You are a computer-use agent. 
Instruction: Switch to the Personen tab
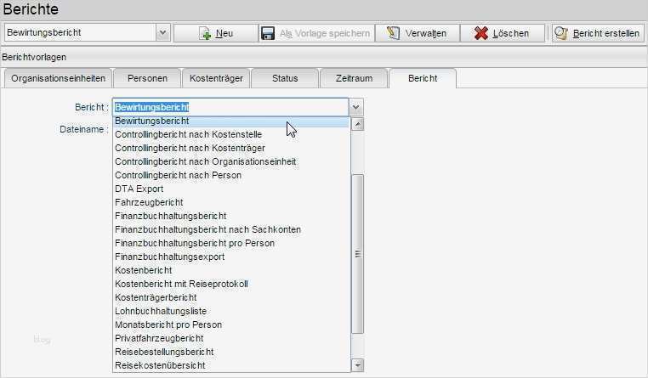(147, 78)
